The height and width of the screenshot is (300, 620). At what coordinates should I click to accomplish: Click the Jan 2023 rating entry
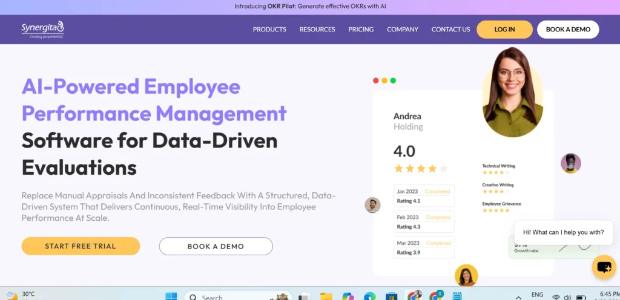[424, 196]
